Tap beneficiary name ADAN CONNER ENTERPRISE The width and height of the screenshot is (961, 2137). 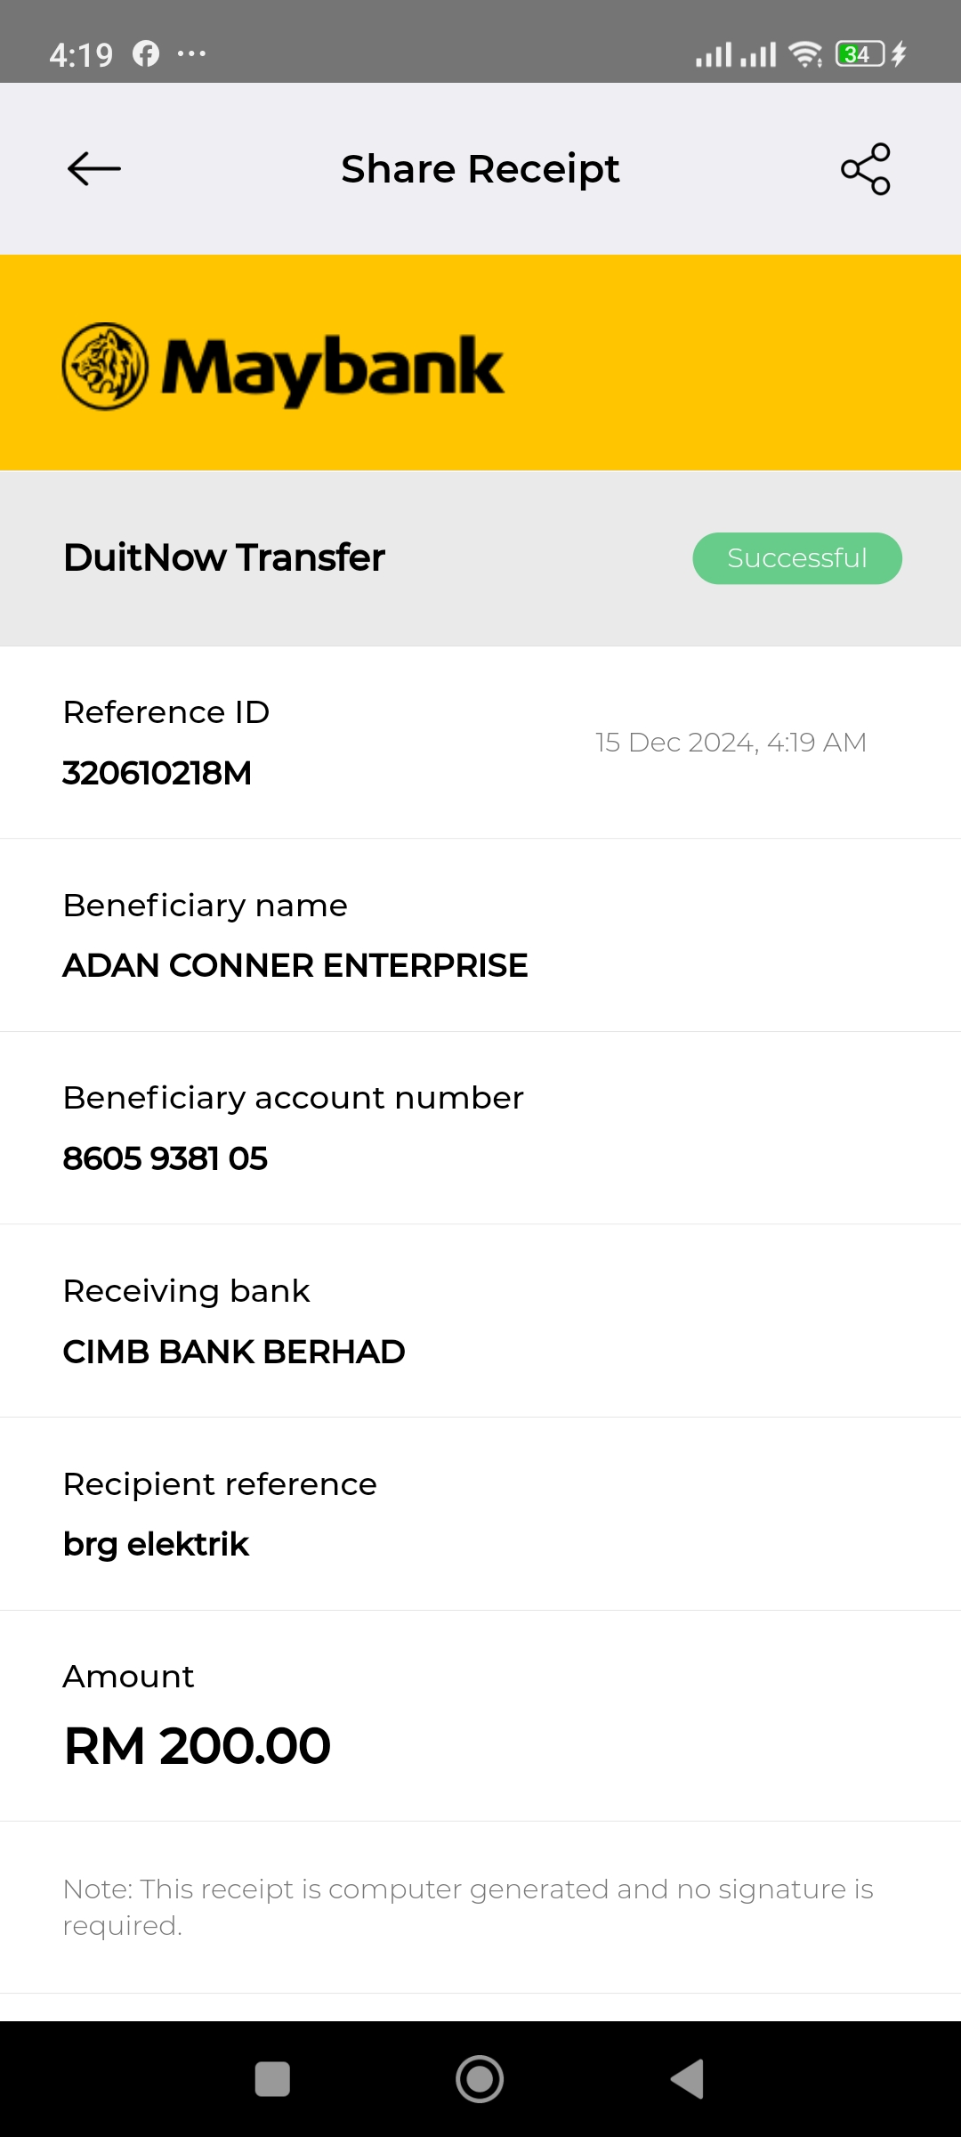[x=295, y=965]
